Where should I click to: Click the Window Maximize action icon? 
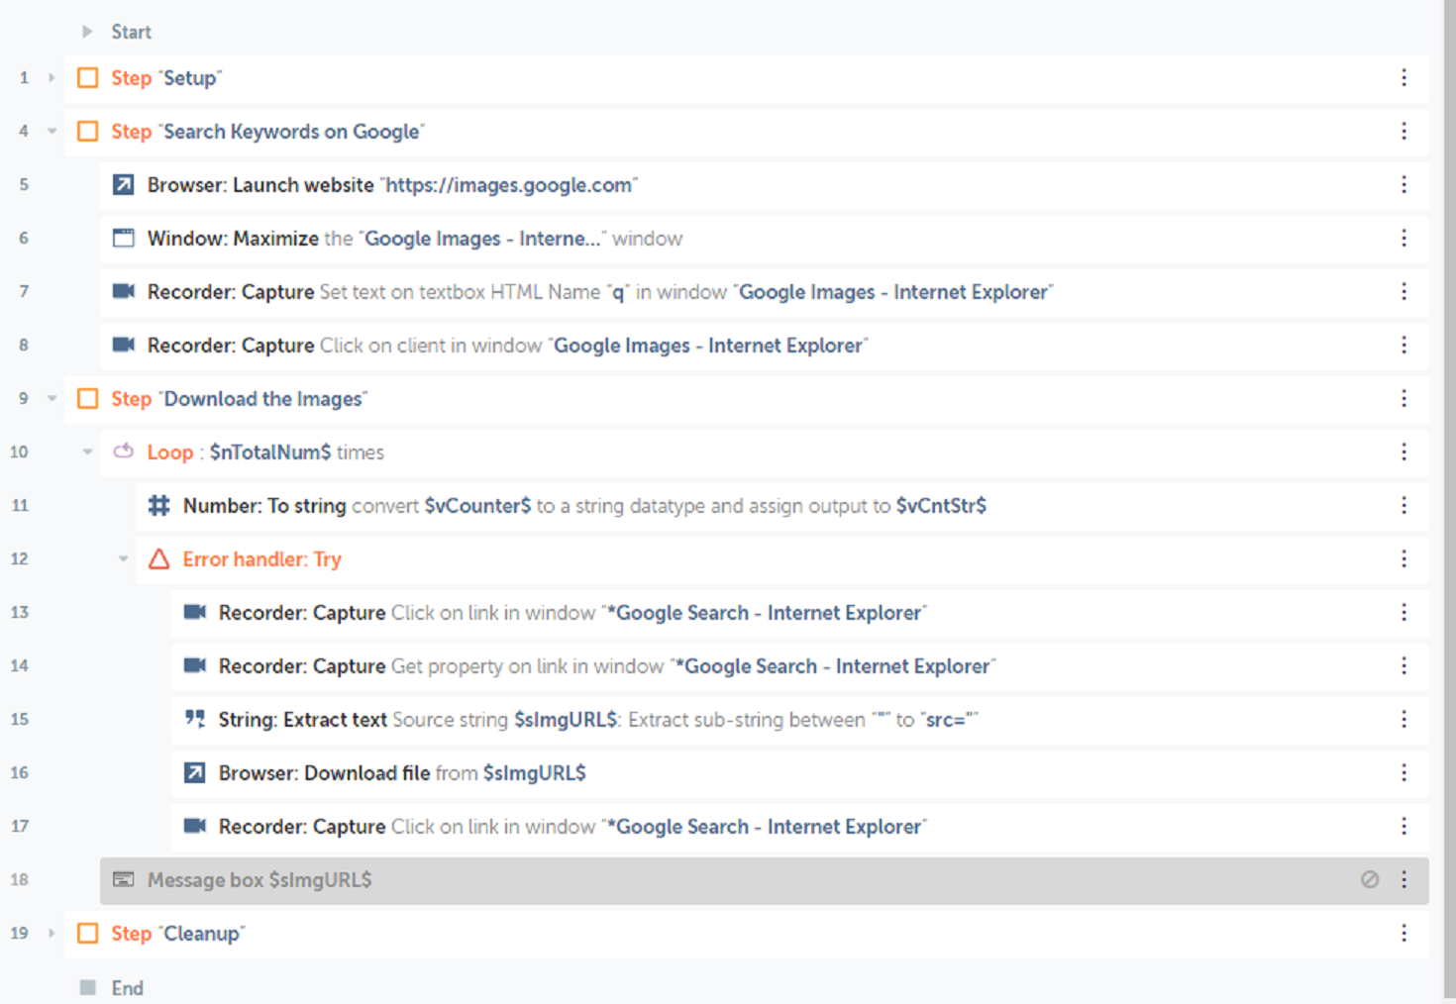pos(123,239)
